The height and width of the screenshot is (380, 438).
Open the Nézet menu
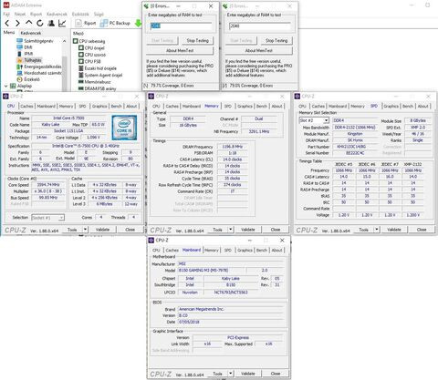pos(20,14)
